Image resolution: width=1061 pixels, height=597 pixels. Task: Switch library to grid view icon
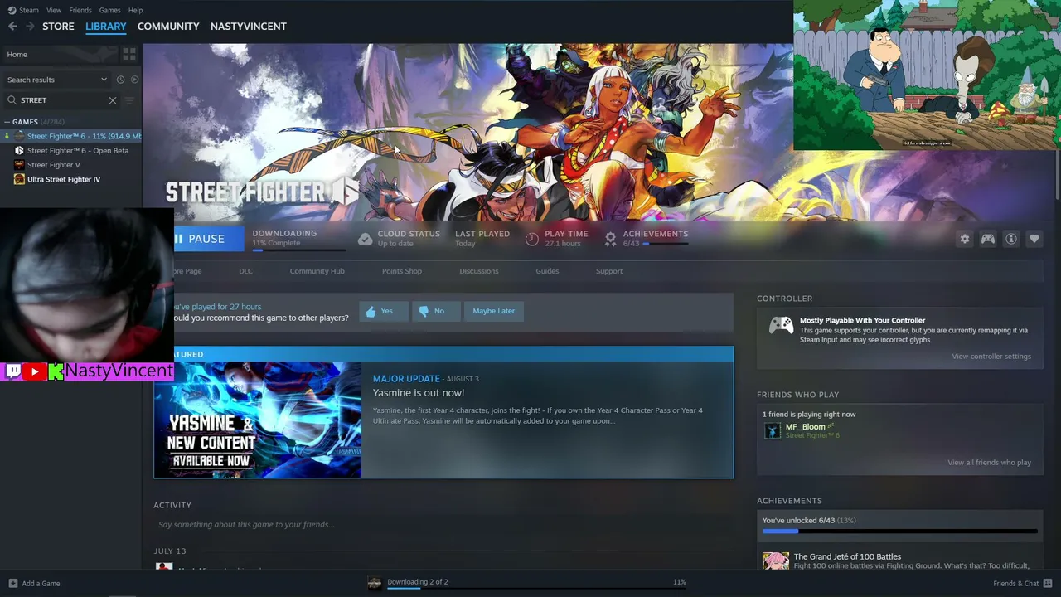(x=129, y=55)
